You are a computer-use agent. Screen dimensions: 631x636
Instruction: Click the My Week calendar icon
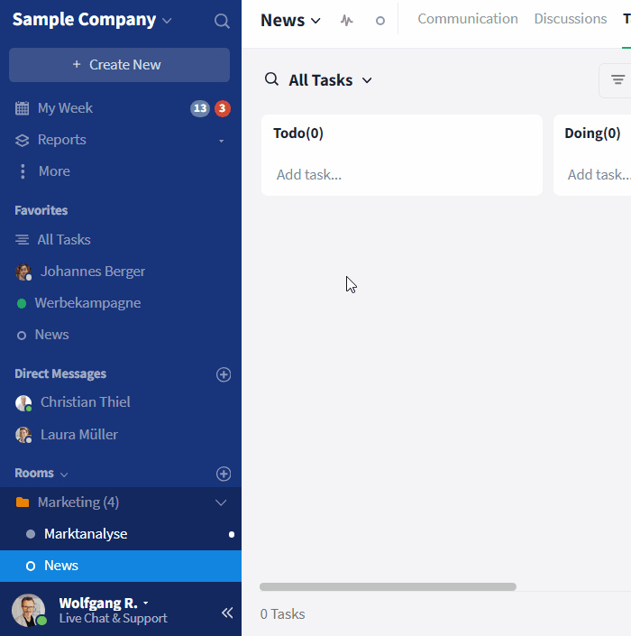point(22,108)
